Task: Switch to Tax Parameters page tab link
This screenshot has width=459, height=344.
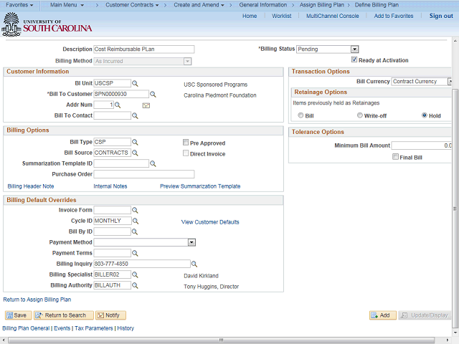Action: pyautogui.click(x=94, y=328)
